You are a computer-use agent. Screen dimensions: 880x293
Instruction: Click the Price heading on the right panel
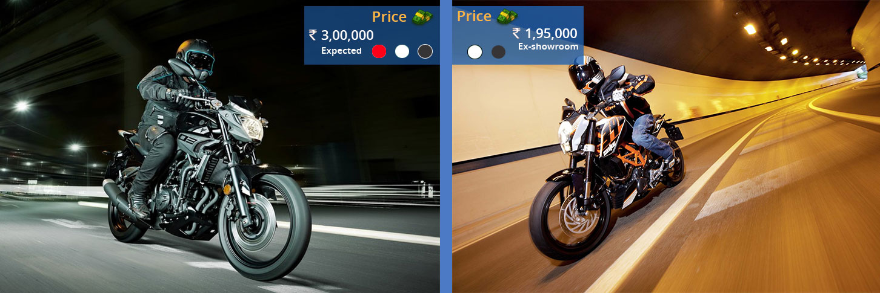pyautogui.click(x=474, y=16)
